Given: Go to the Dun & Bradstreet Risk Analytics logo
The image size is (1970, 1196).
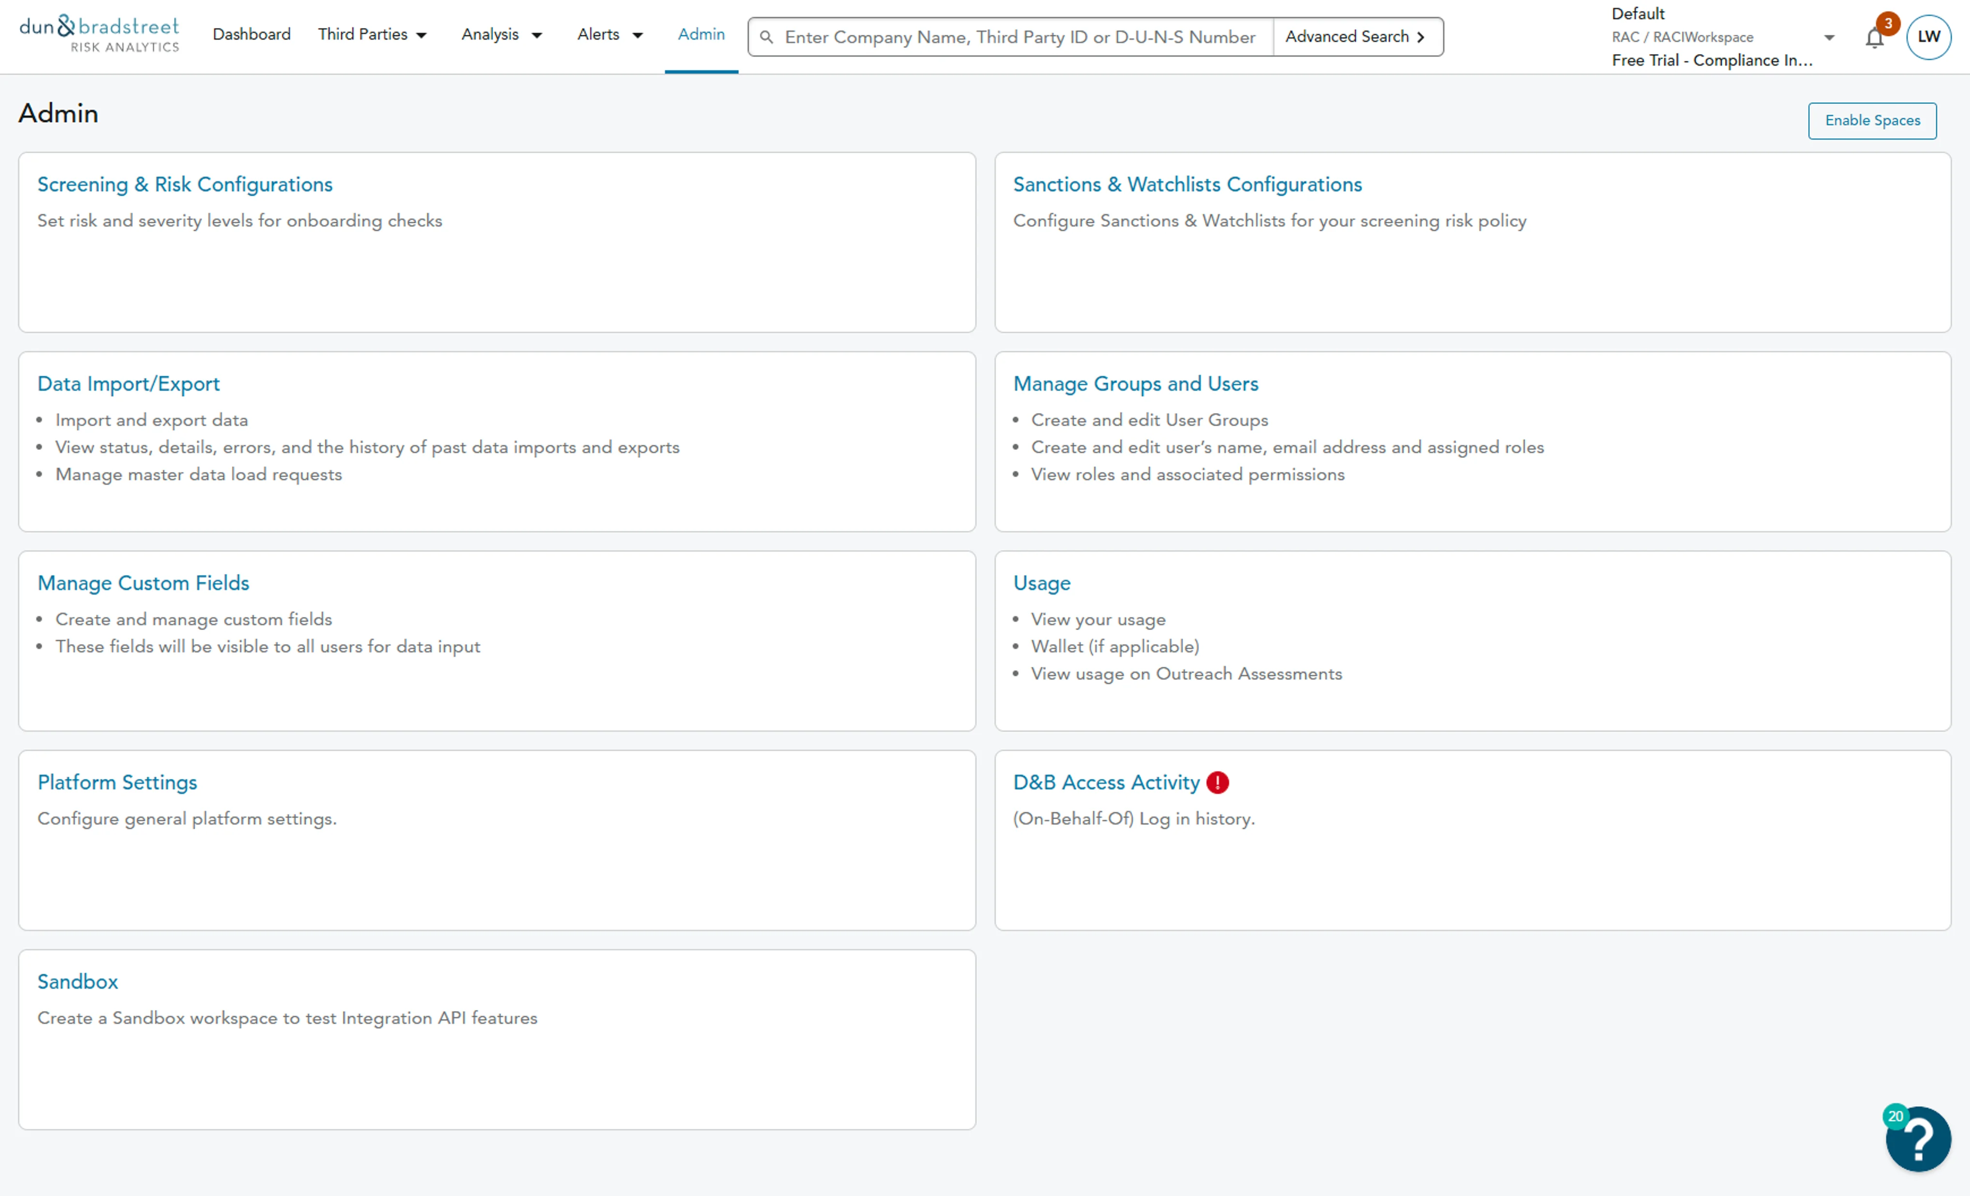Looking at the screenshot, I should coord(99,34).
